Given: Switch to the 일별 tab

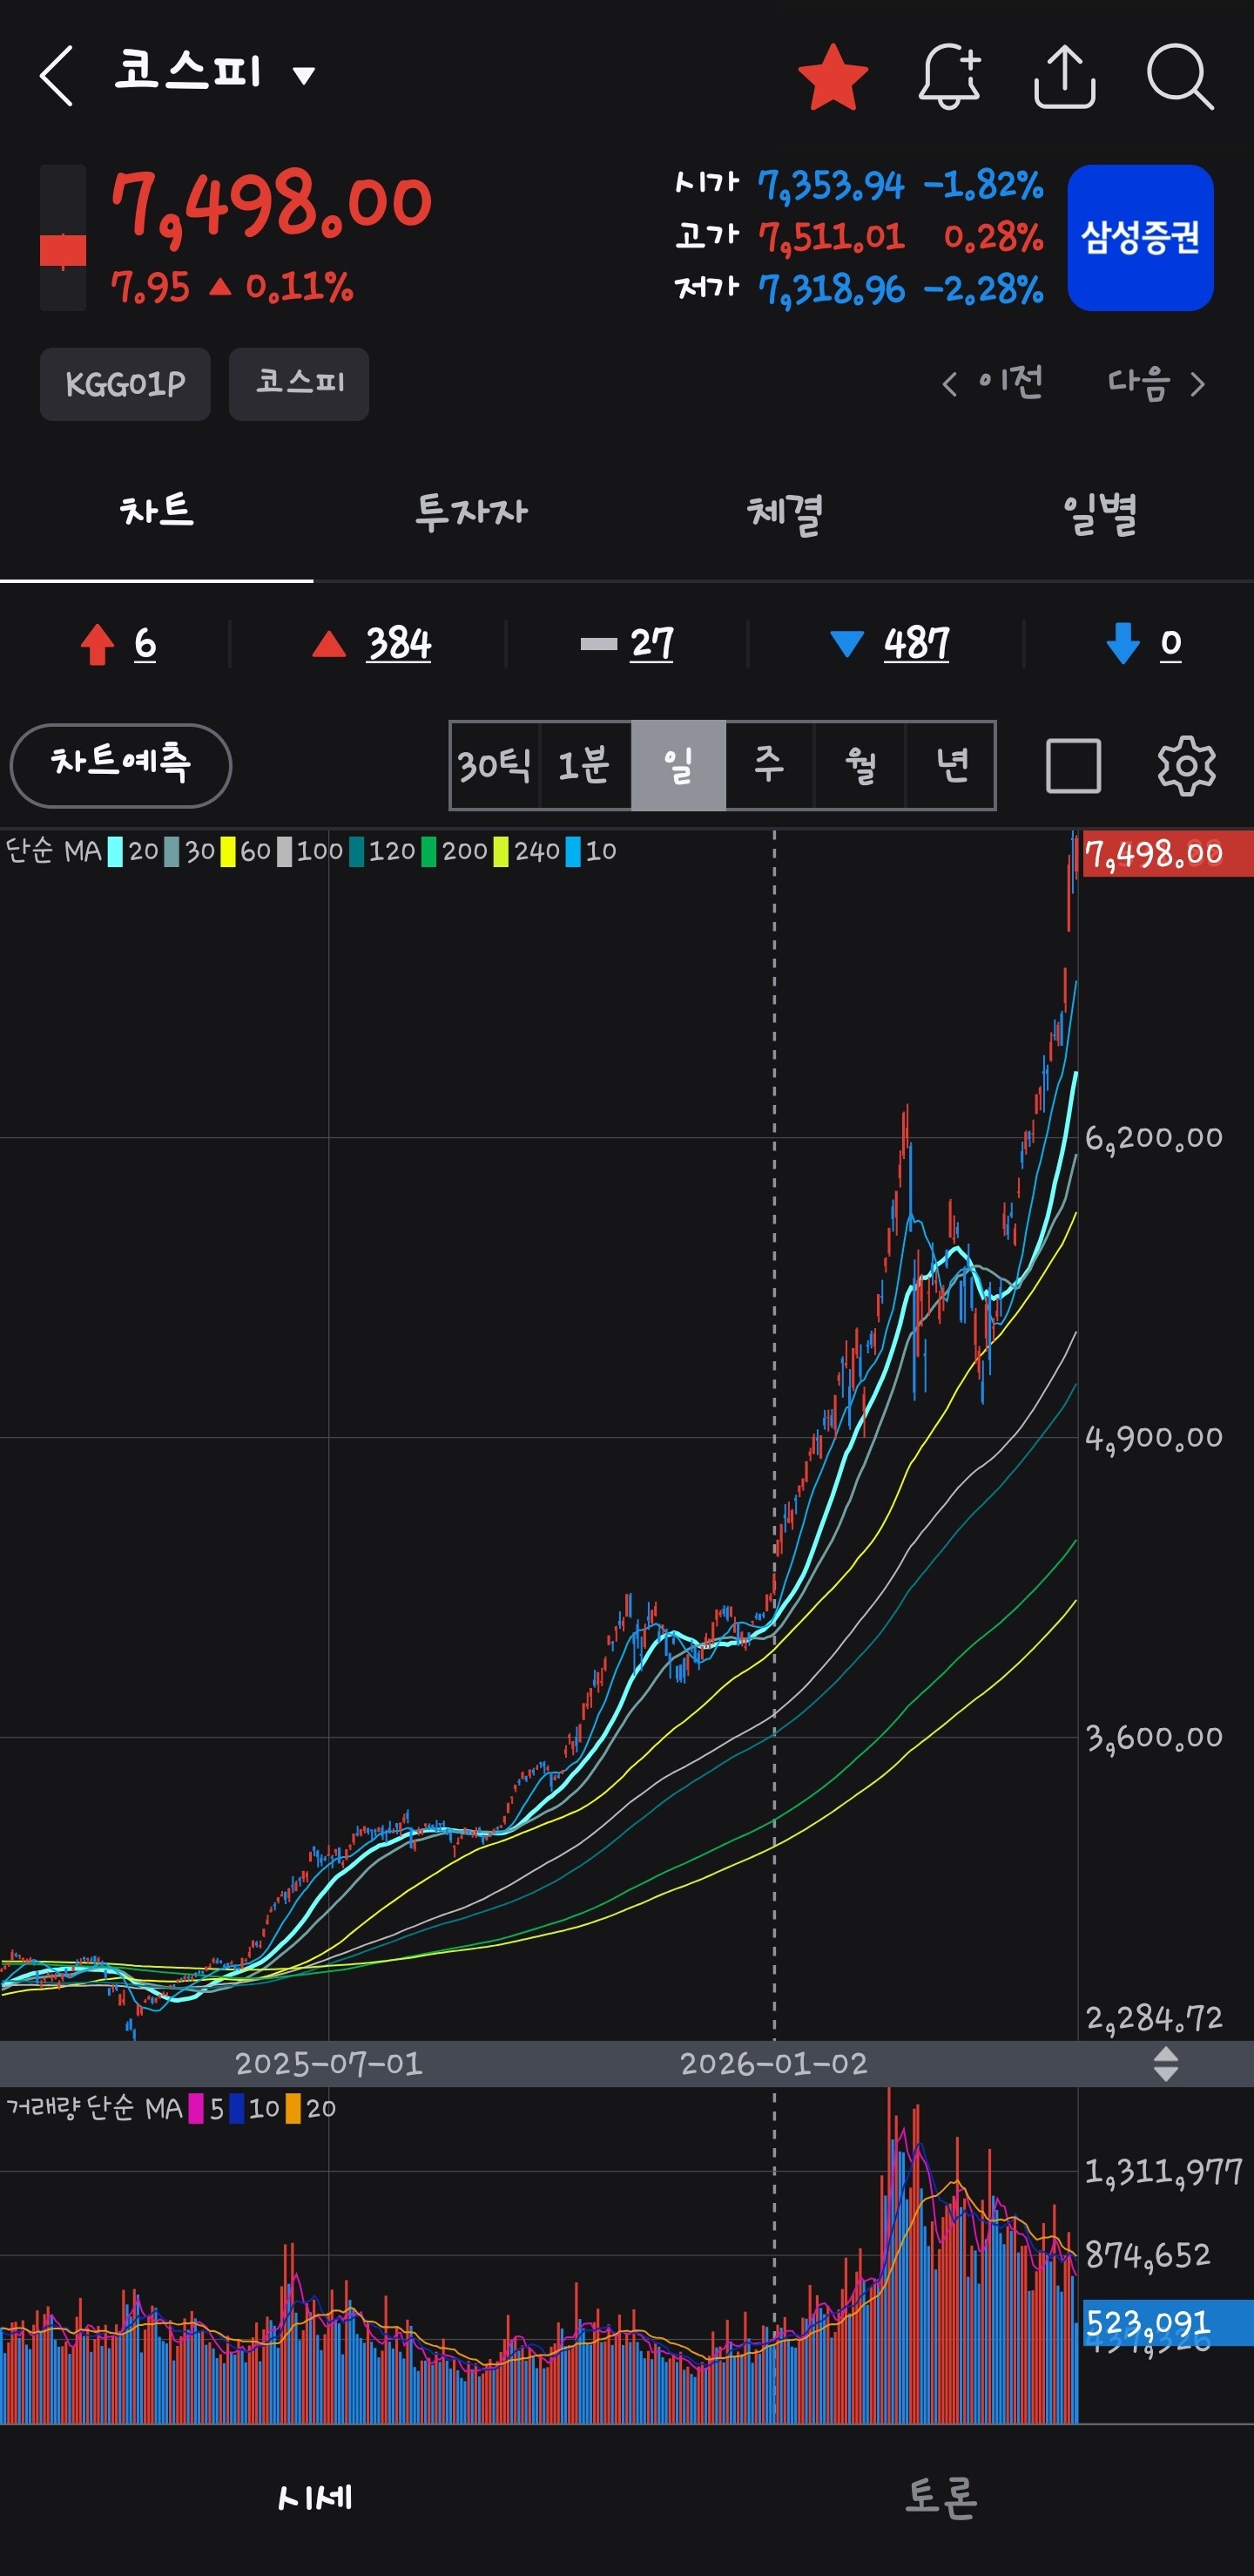Looking at the screenshot, I should pos(1098,513).
